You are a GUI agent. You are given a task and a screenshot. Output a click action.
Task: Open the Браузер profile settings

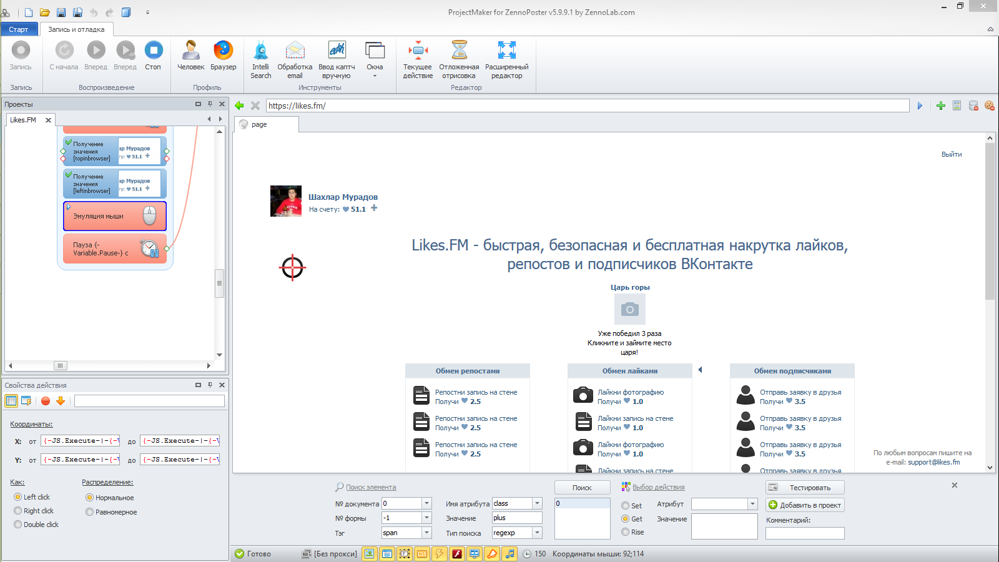point(223,56)
